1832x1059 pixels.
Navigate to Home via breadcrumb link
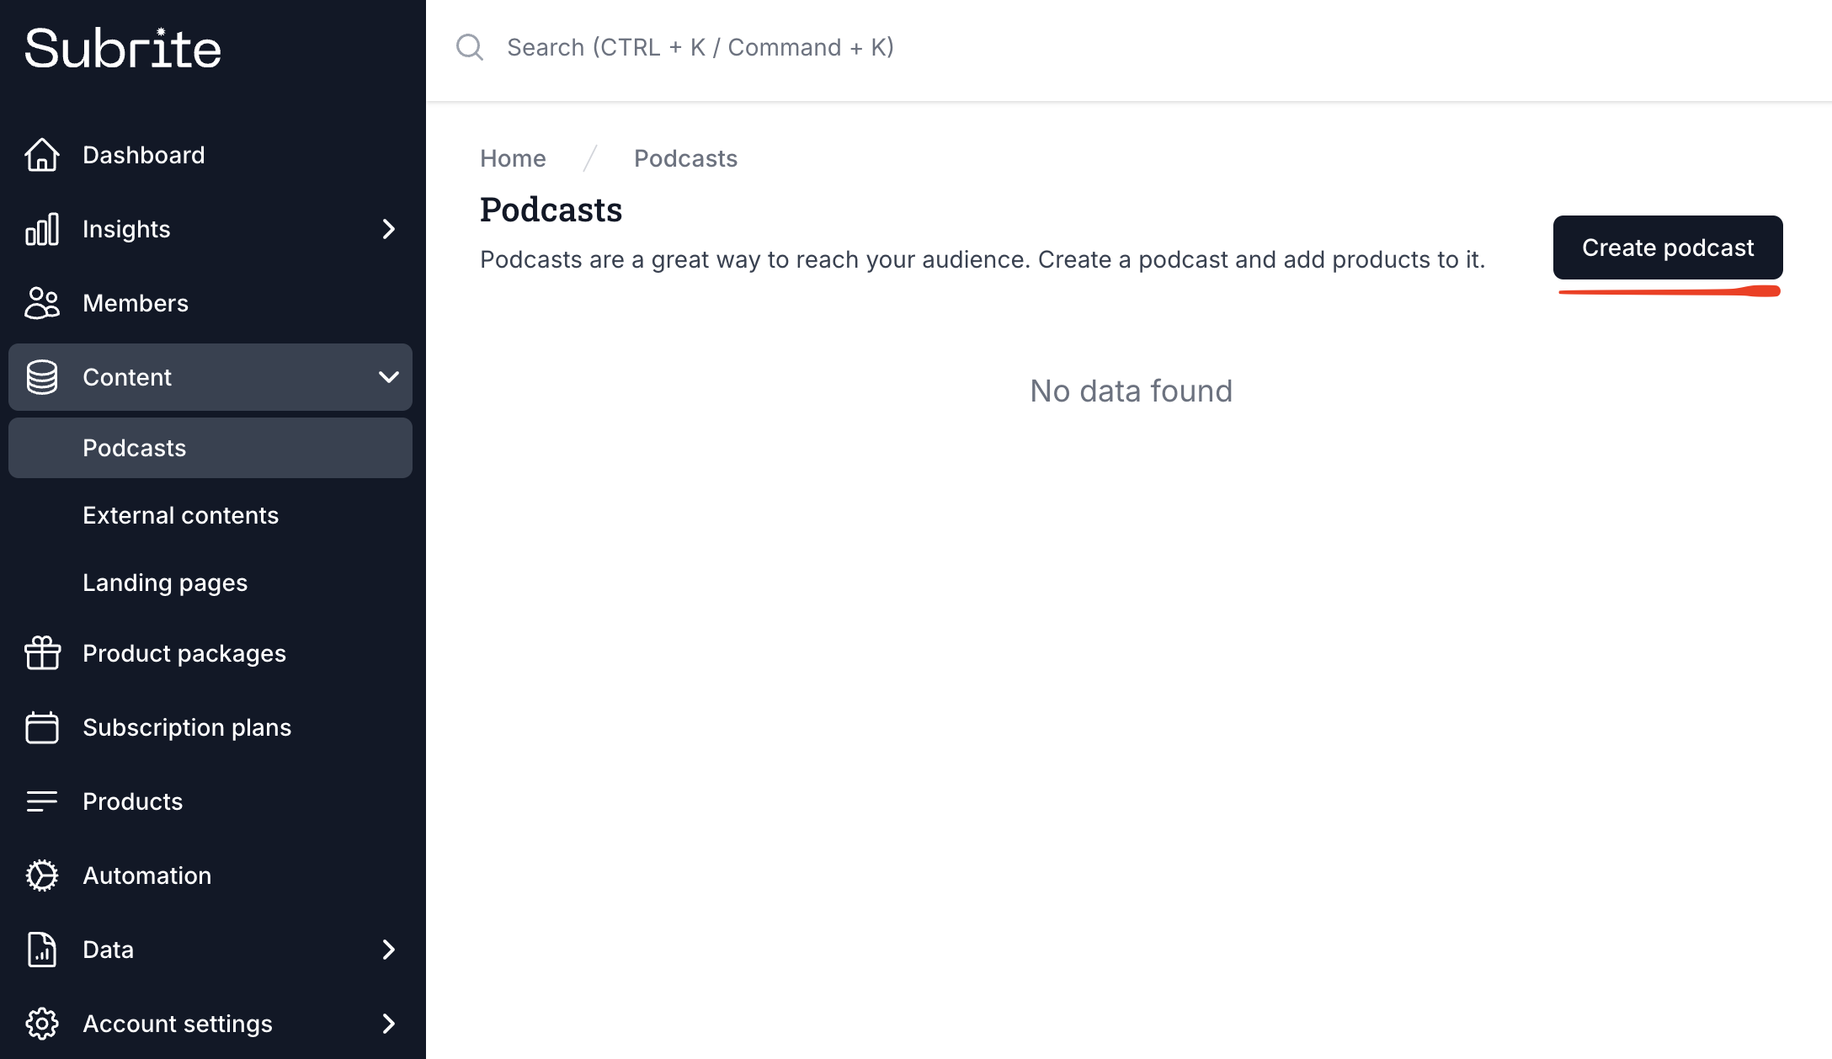(512, 158)
